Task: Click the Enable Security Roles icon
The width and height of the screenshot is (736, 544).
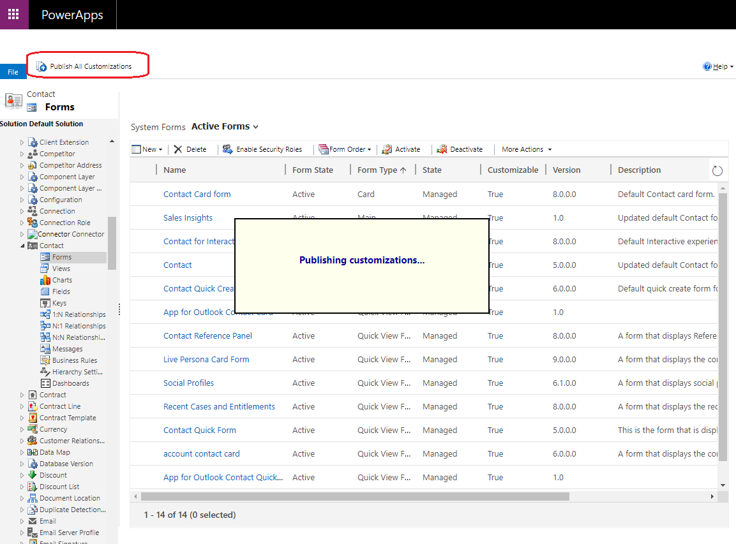Action: (x=227, y=149)
